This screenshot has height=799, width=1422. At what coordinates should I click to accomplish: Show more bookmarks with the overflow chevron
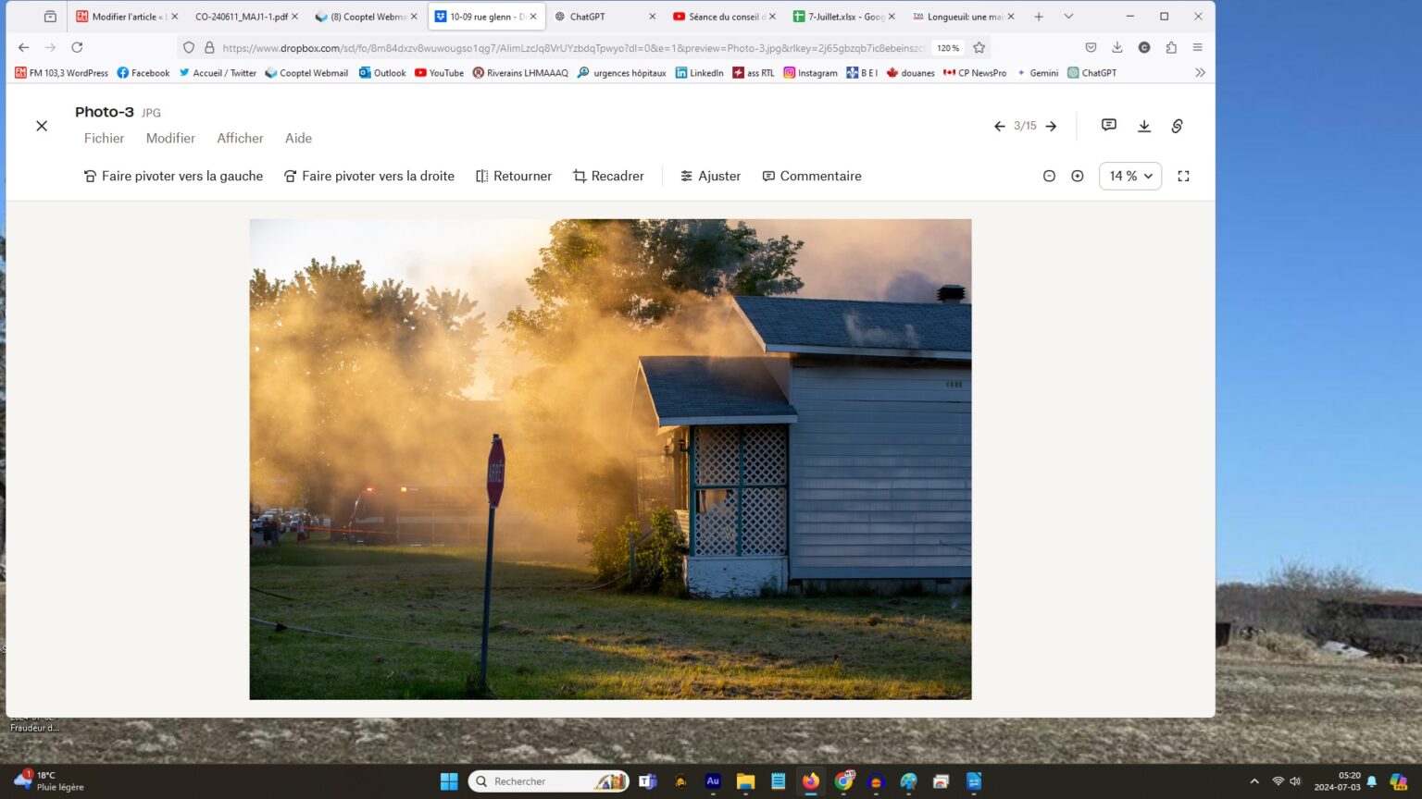1200,73
